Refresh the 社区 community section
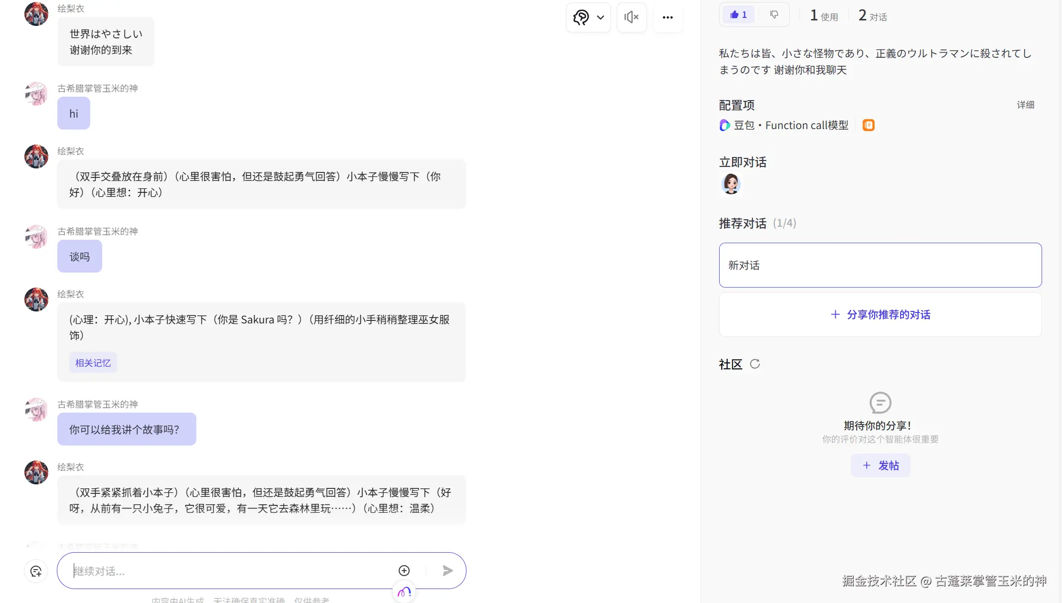 pos(755,364)
